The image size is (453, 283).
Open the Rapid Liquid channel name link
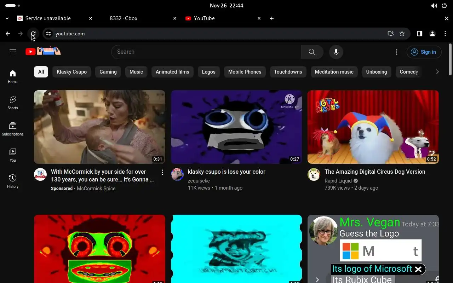click(338, 181)
